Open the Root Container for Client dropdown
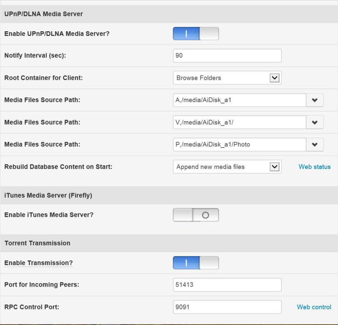Viewport: 338px width, 325px height. pos(227,78)
